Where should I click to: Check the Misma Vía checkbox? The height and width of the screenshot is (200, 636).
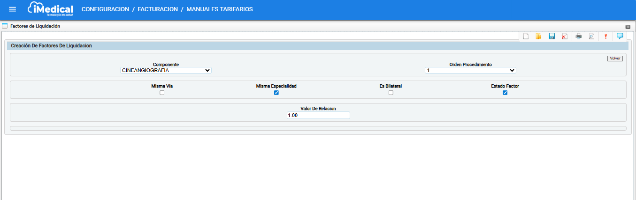coord(162,93)
